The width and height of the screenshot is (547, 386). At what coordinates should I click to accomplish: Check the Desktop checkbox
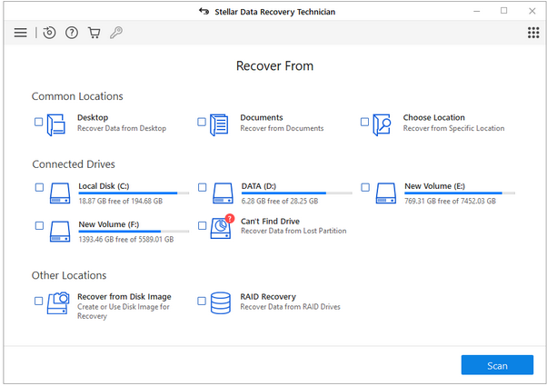pyautogui.click(x=39, y=122)
